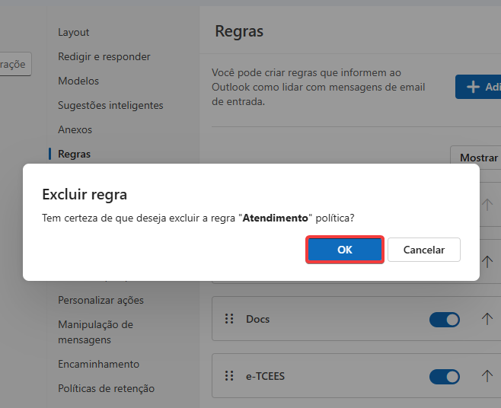Open Layout settings section
501x408 pixels.
click(x=74, y=32)
